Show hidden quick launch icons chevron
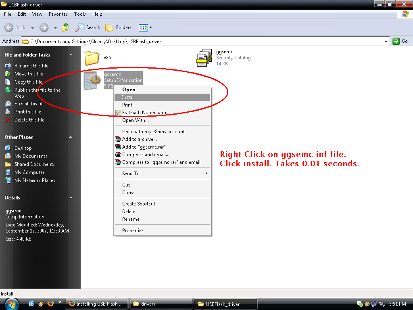The width and height of the screenshot is (413, 310). [60, 302]
